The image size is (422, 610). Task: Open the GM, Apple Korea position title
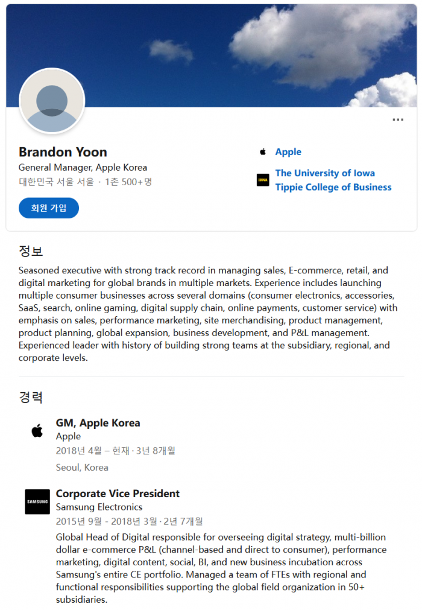pyautogui.click(x=98, y=423)
